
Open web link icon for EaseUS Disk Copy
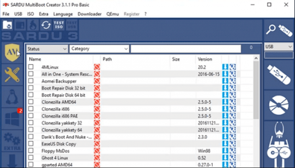(x=232, y=144)
